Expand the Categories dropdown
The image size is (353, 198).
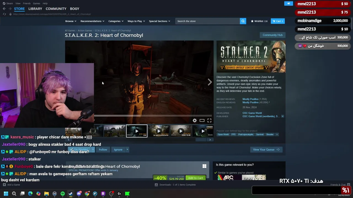(116, 21)
